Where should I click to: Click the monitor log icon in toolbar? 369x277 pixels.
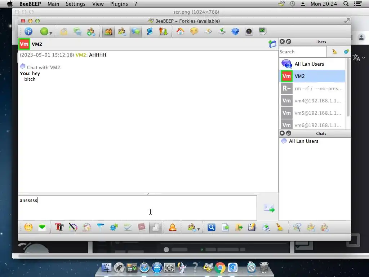pos(262,31)
